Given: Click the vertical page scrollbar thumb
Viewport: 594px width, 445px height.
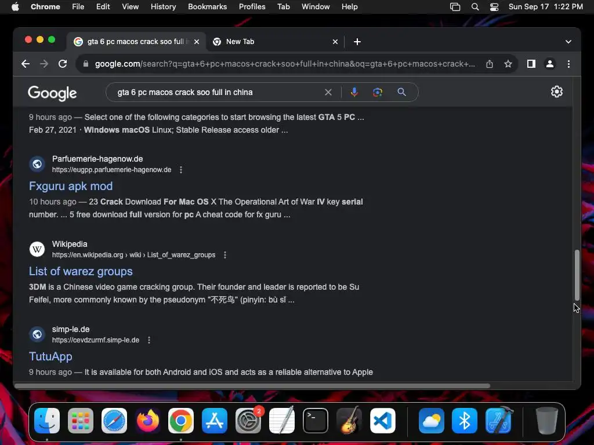Looking at the screenshot, I should 577,275.
